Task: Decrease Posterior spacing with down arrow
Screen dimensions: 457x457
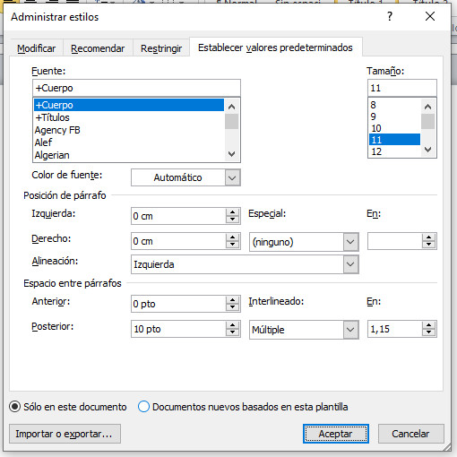Action: [232, 332]
